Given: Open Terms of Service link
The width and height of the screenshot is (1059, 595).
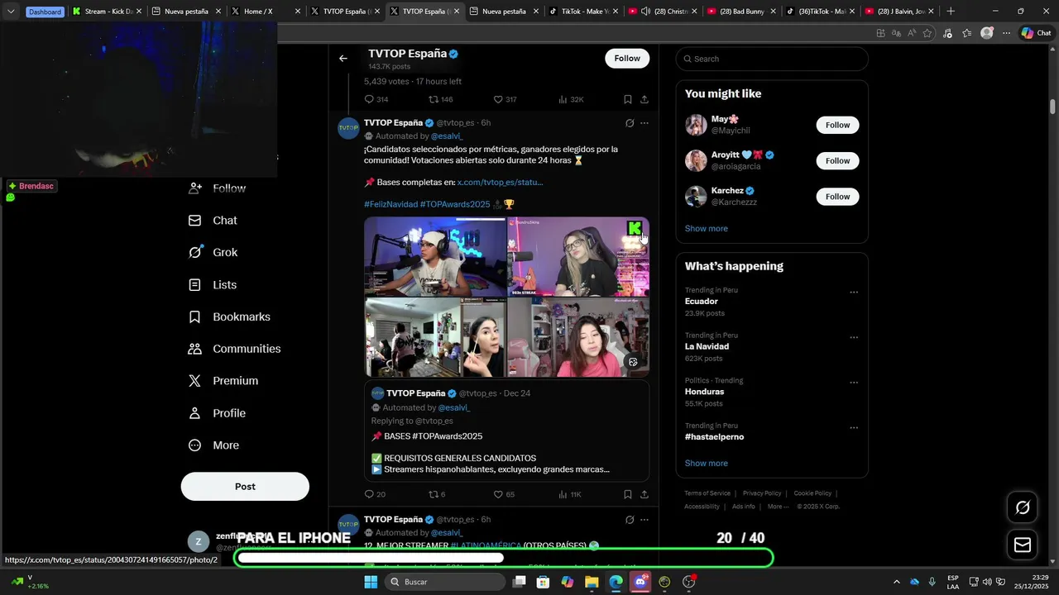Looking at the screenshot, I should click(x=707, y=493).
